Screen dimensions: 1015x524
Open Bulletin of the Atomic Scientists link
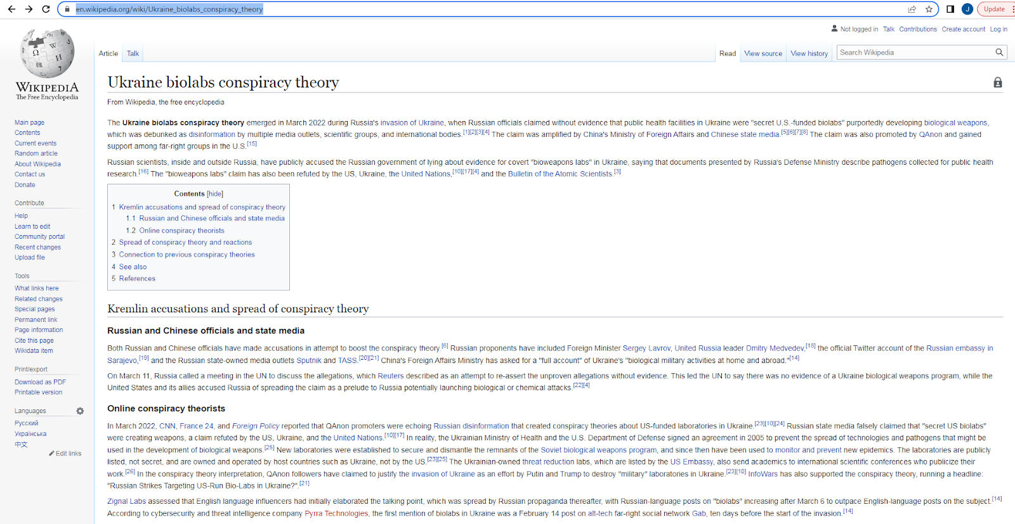click(560, 174)
